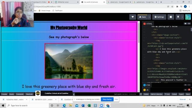Open the Save options dropdown arrow
192x108 pixels.
click(x=149, y=17)
